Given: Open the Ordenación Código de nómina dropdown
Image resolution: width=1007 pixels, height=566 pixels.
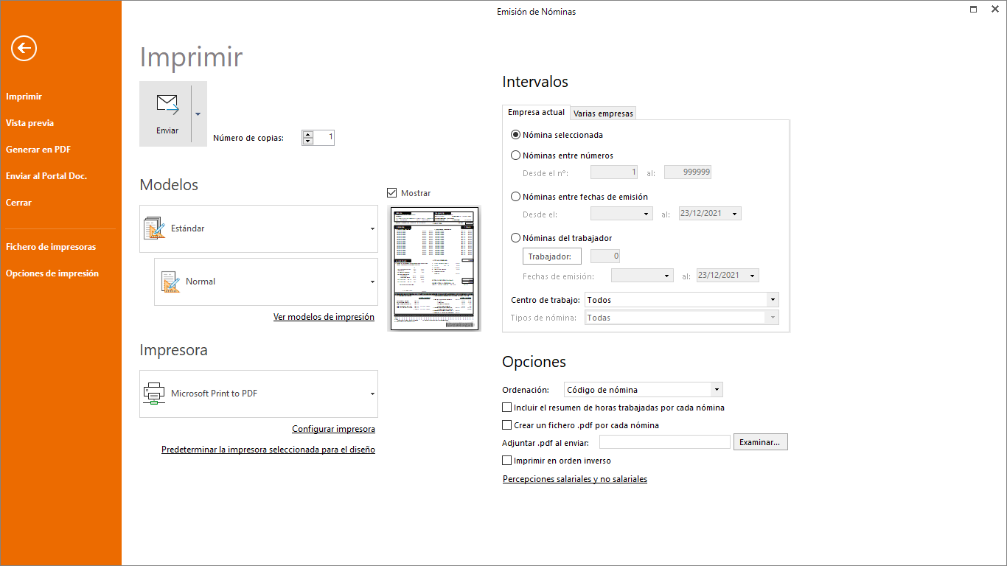Looking at the screenshot, I should [717, 390].
